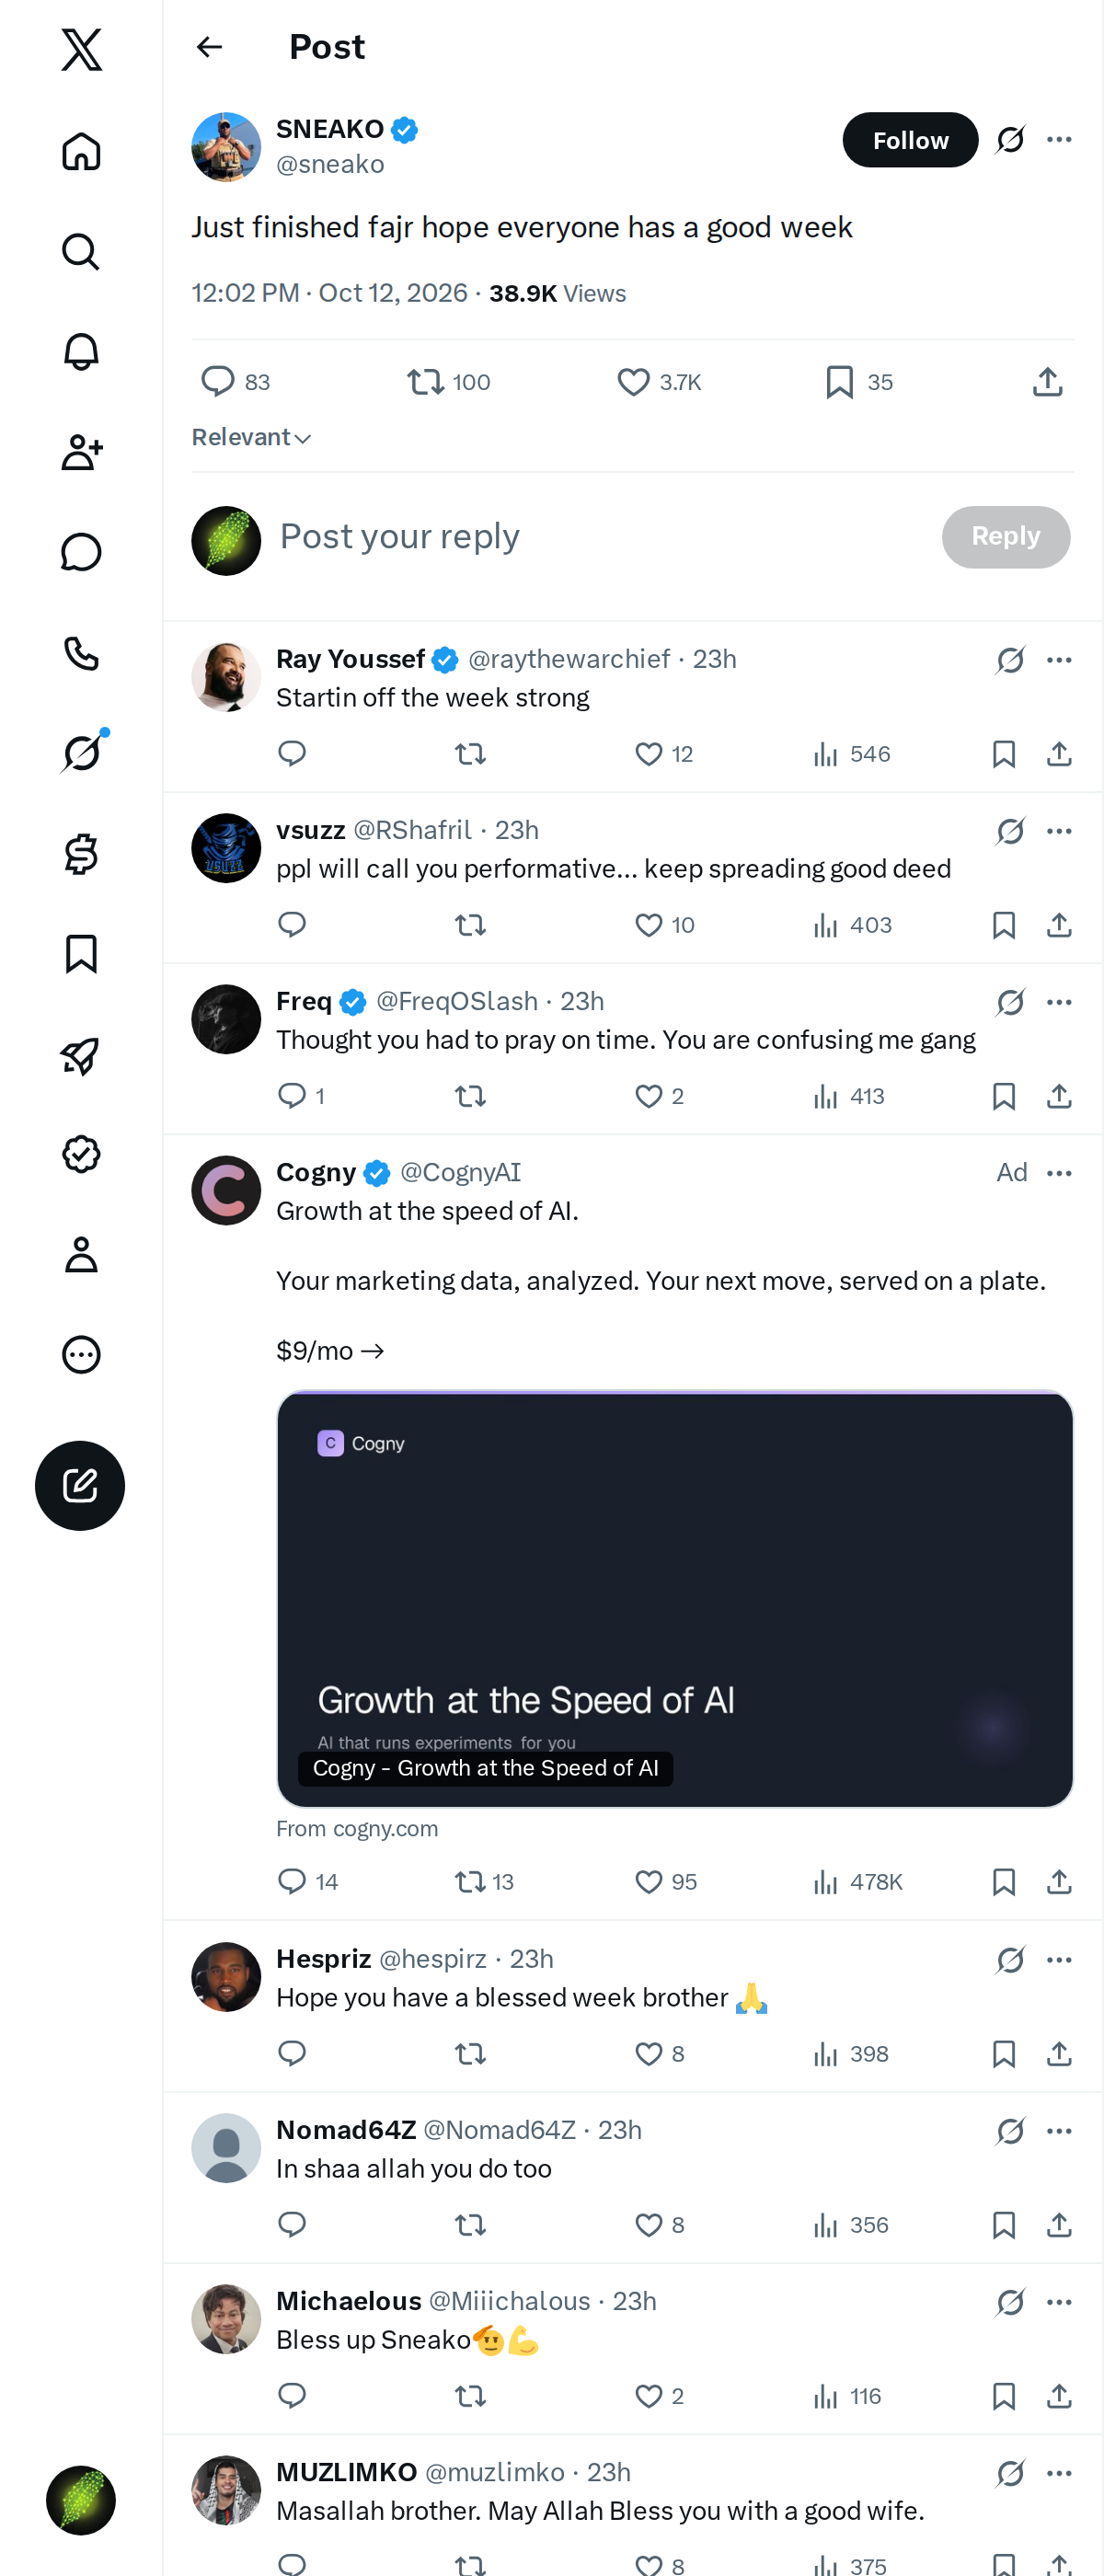Open Grok from the sidebar

tap(81, 753)
